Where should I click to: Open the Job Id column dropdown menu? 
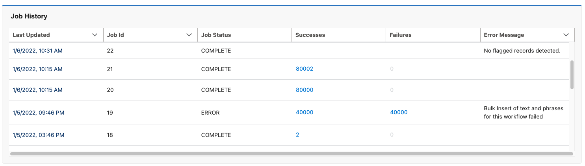pyautogui.click(x=189, y=35)
